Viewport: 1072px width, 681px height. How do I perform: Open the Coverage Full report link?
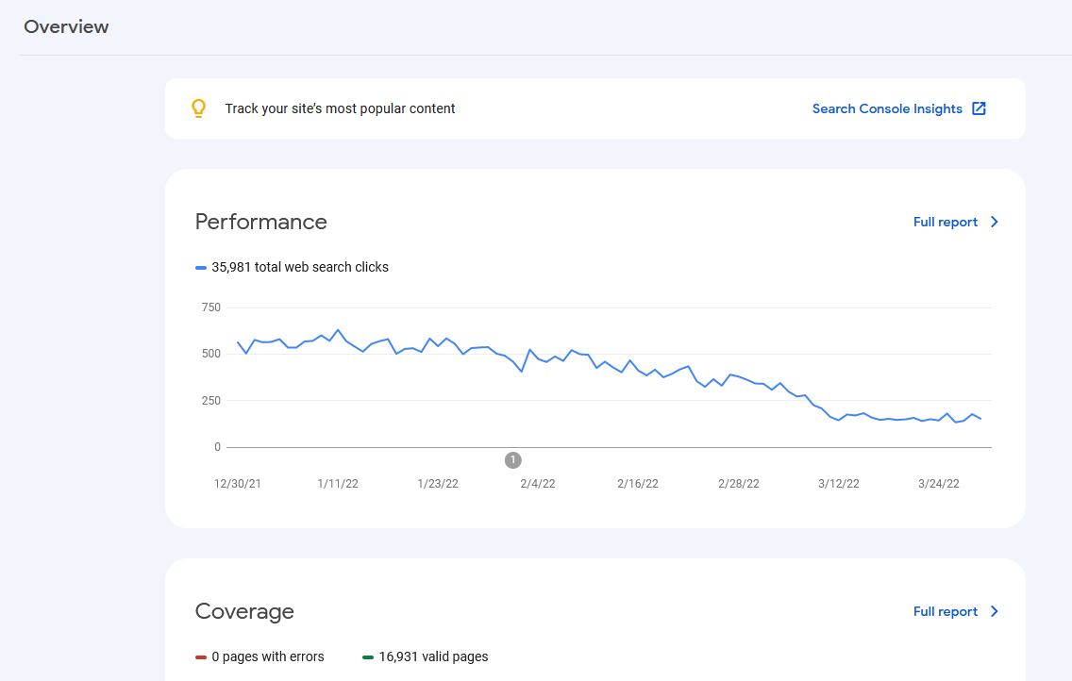pyautogui.click(x=945, y=611)
